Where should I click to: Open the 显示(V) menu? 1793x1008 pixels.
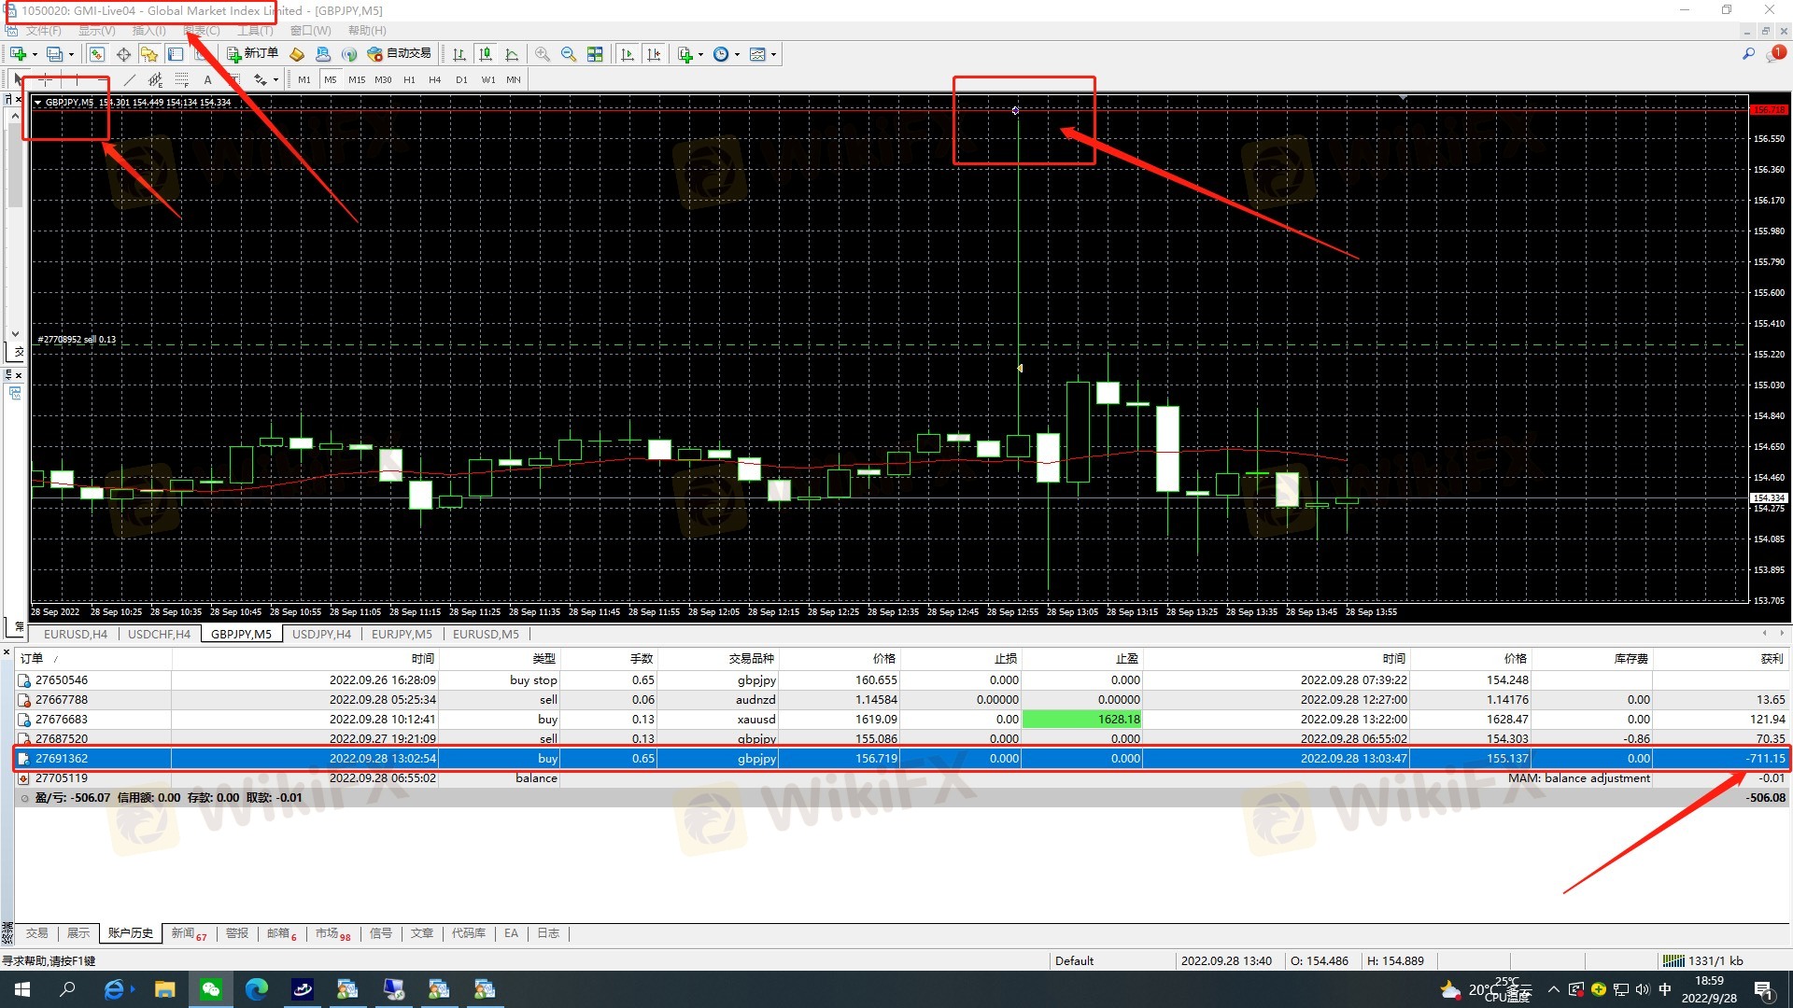(96, 31)
